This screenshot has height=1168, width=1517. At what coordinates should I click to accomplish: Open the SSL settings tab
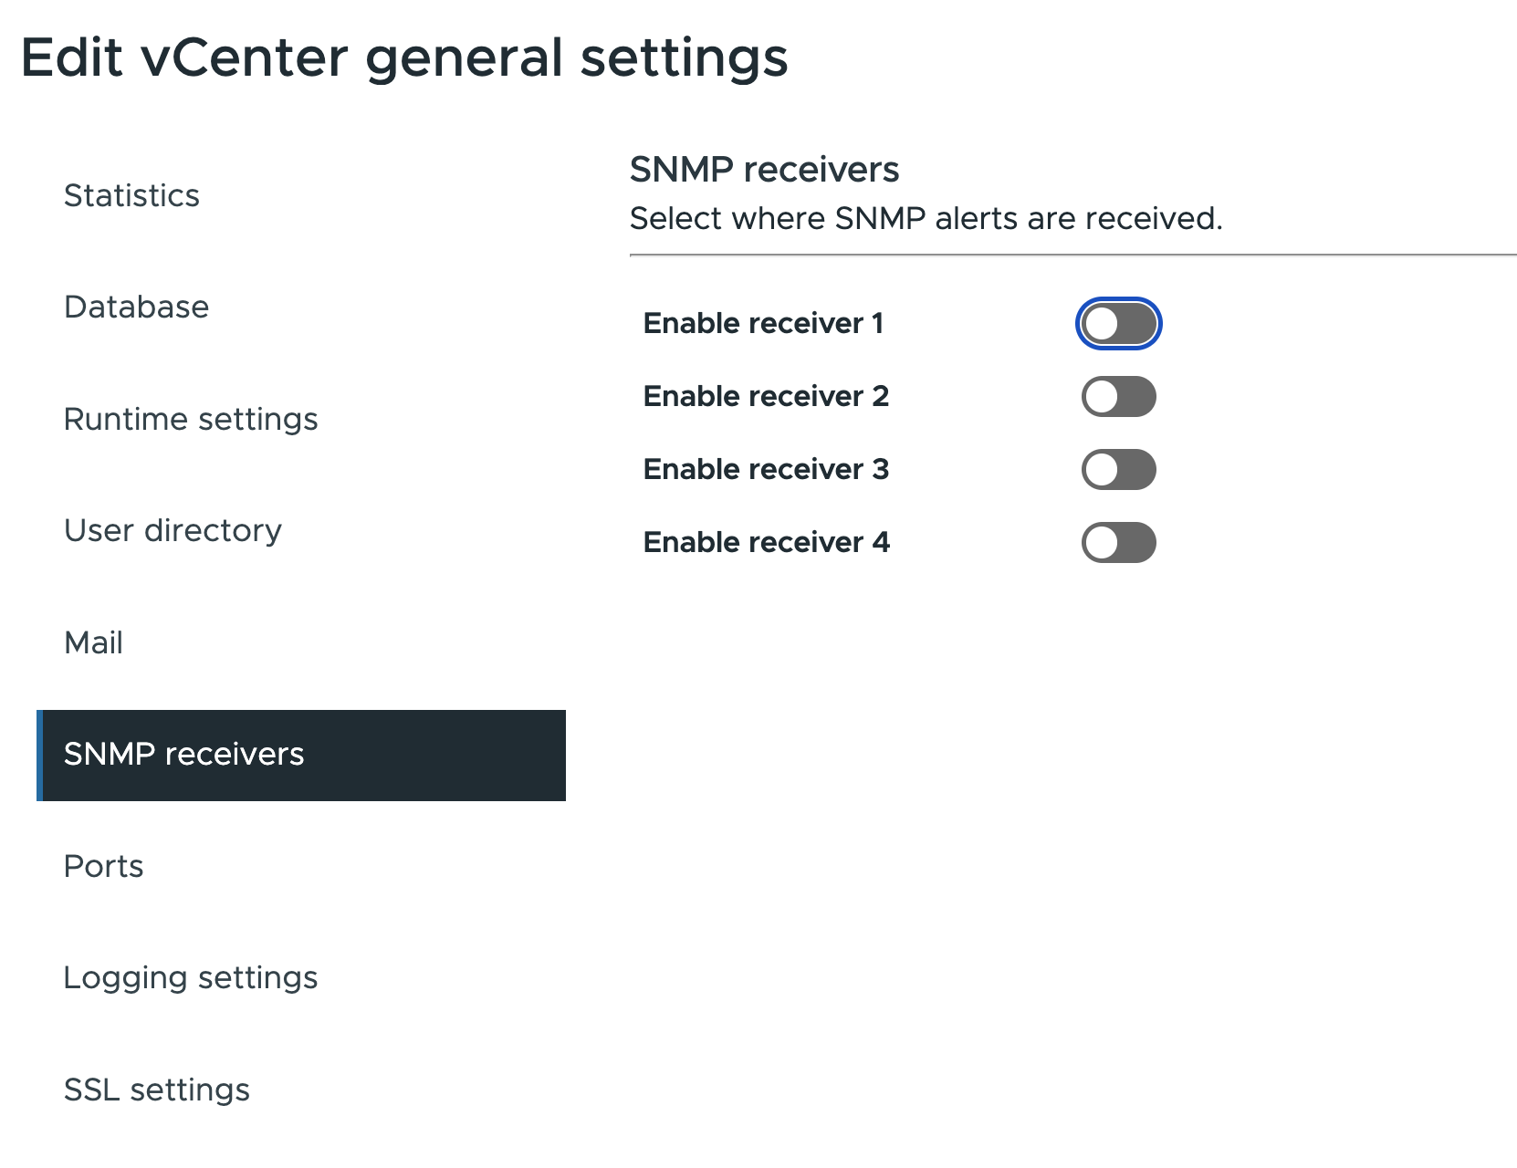tap(156, 1090)
